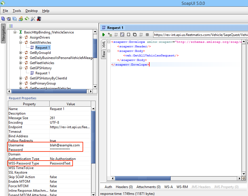
Task: Click the Request Properties vertical scrollbar thumb
Action: coord(93,137)
